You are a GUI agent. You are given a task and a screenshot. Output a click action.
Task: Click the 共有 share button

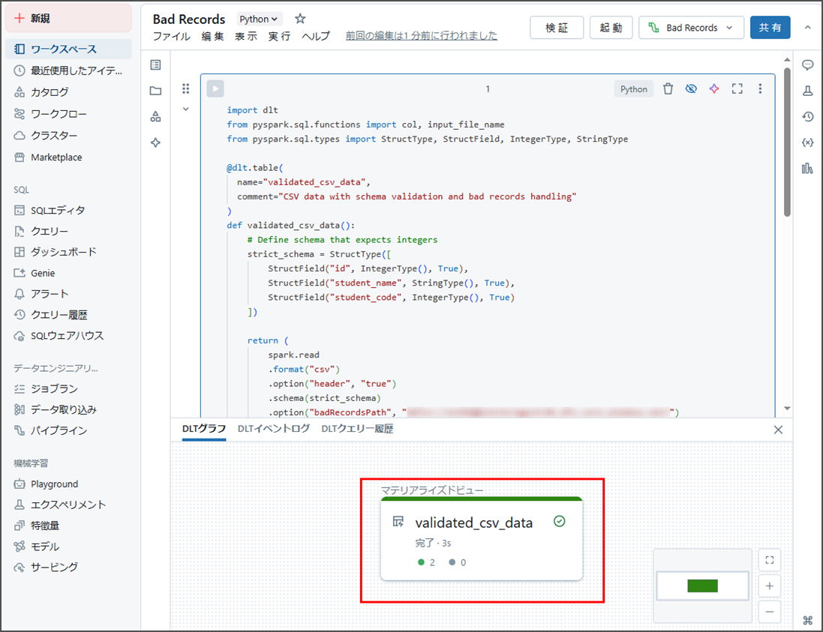click(x=770, y=28)
